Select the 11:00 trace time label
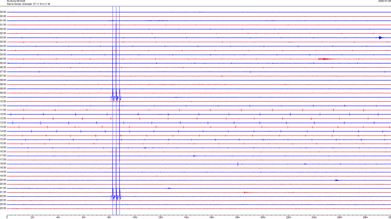 click(3, 105)
